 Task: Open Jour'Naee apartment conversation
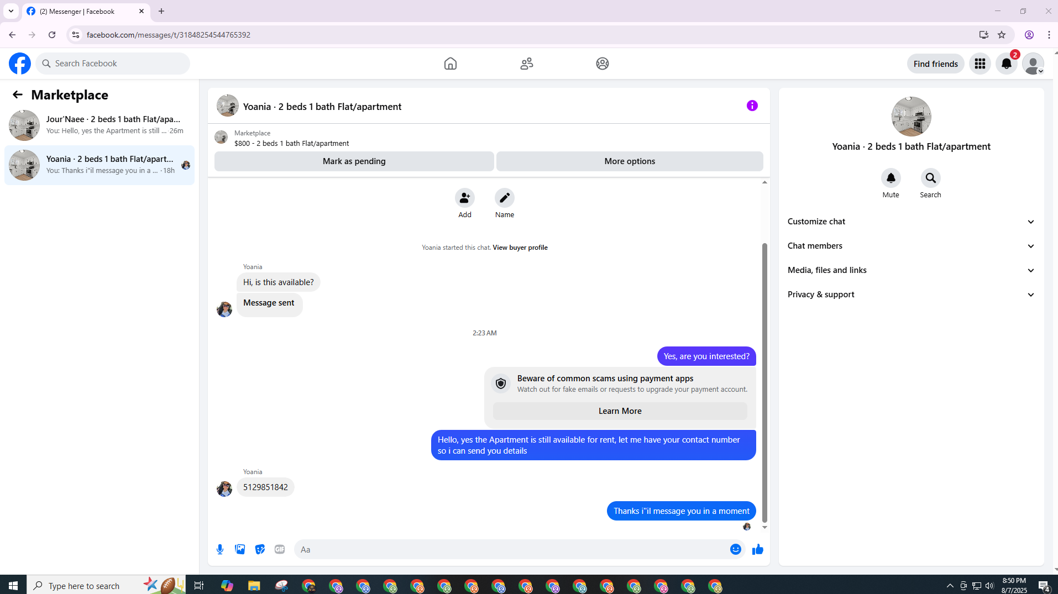click(99, 125)
